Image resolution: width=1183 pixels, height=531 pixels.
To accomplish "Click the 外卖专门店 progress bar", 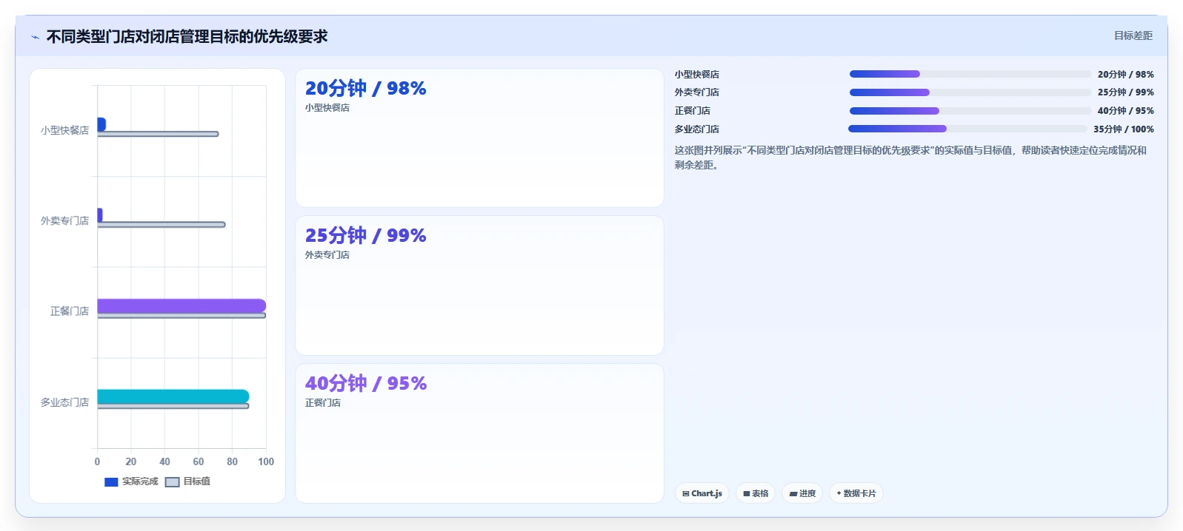I will (x=970, y=92).
